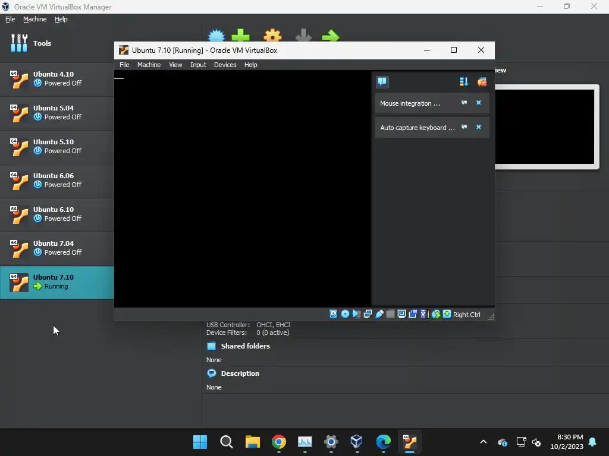
Task: Click the Ubuntu 7.10 VM window title icon
Action: coord(124,50)
